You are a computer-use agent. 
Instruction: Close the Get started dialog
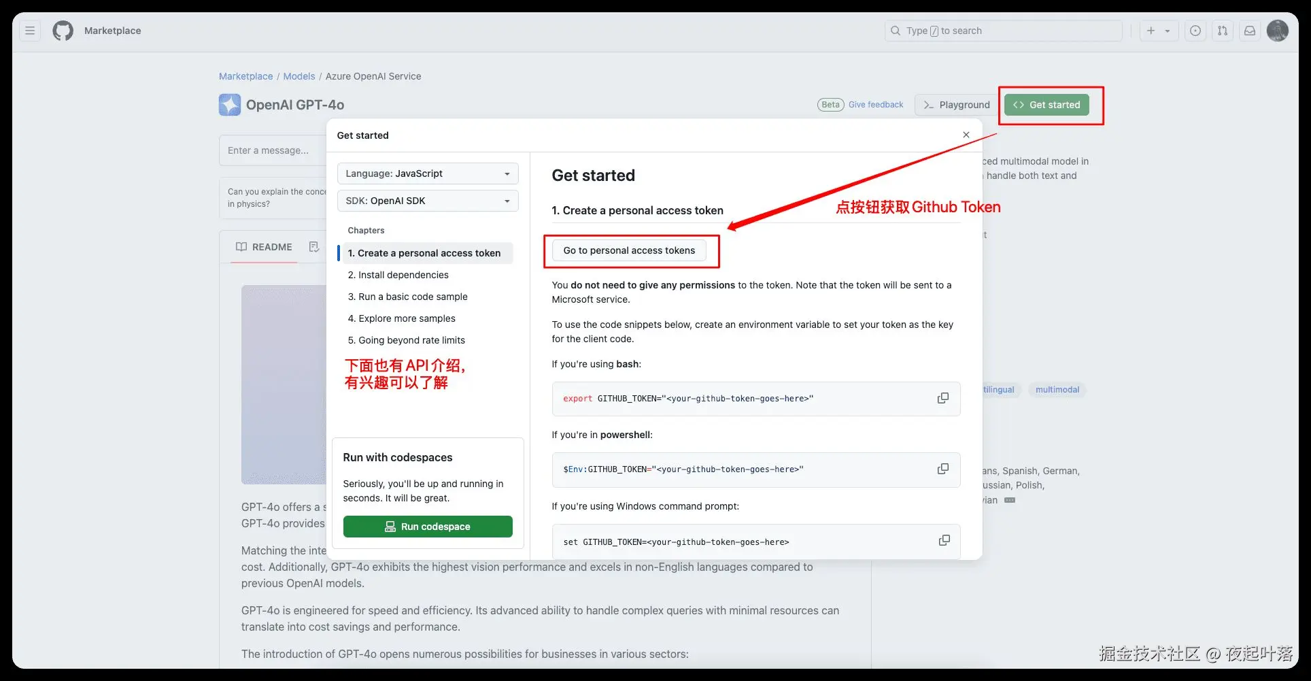click(x=966, y=135)
